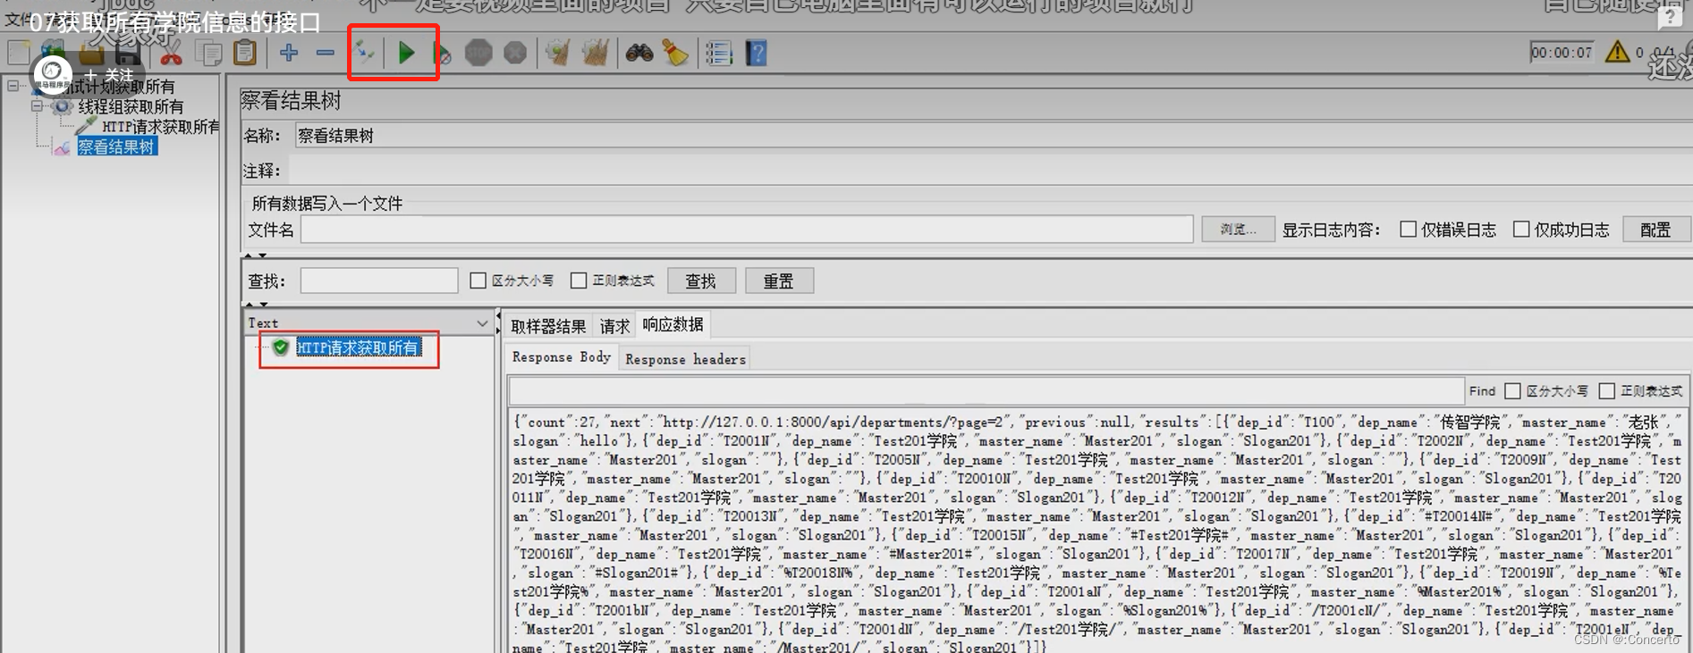The height and width of the screenshot is (653, 1693).
Task: Click the Copy icon in toolbar
Action: 208,54
